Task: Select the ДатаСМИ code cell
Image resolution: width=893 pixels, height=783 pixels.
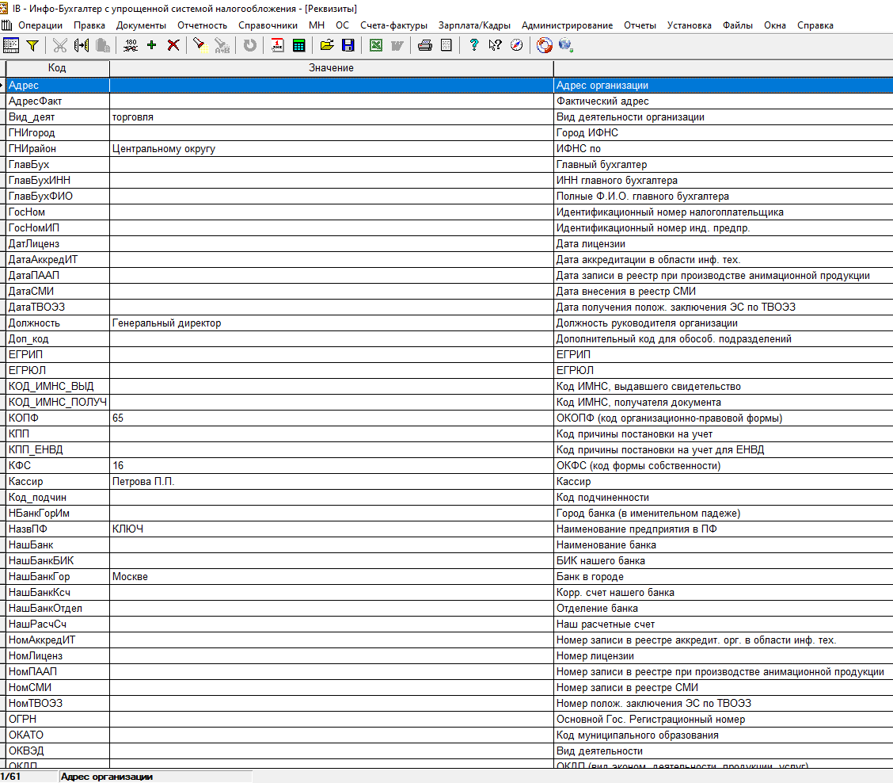Action: pyautogui.click(x=58, y=291)
